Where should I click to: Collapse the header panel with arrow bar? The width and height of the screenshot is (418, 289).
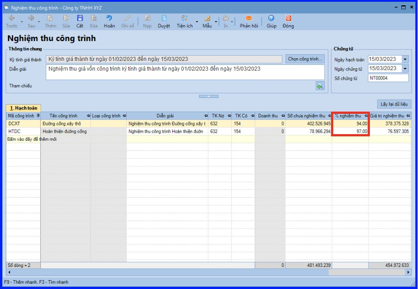coord(209,96)
